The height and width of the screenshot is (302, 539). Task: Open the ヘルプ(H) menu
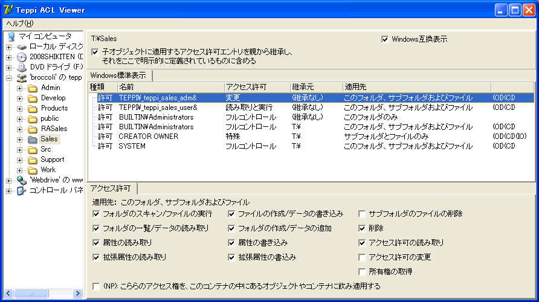click(x=20, y=24)
